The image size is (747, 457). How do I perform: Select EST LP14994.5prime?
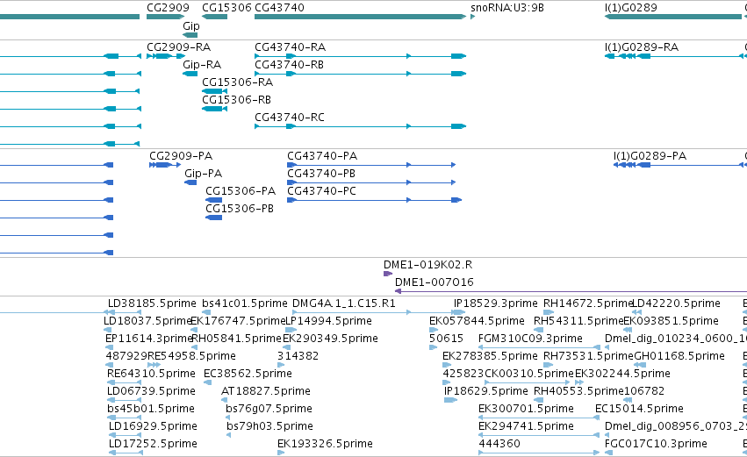point(291,331)
